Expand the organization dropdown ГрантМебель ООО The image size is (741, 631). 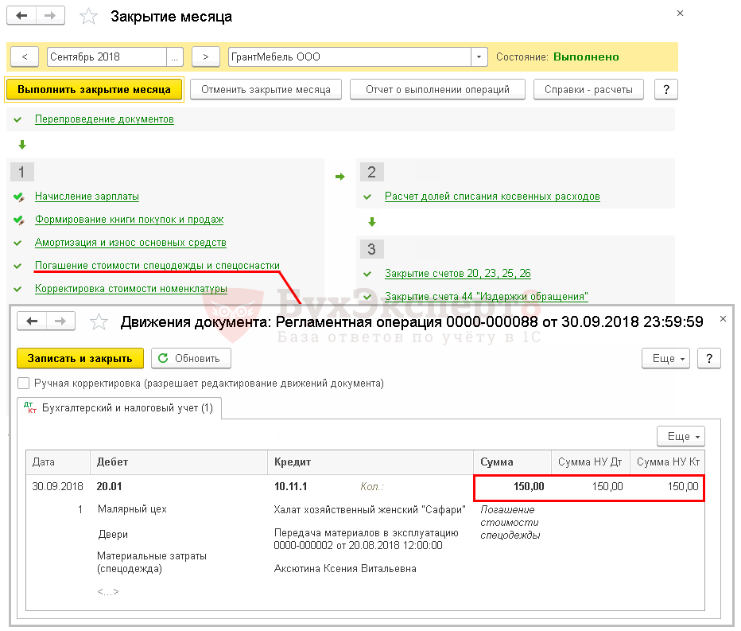point(479,56)
